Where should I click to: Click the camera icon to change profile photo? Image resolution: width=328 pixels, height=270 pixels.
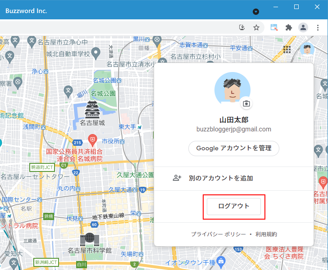coord(246,103)
